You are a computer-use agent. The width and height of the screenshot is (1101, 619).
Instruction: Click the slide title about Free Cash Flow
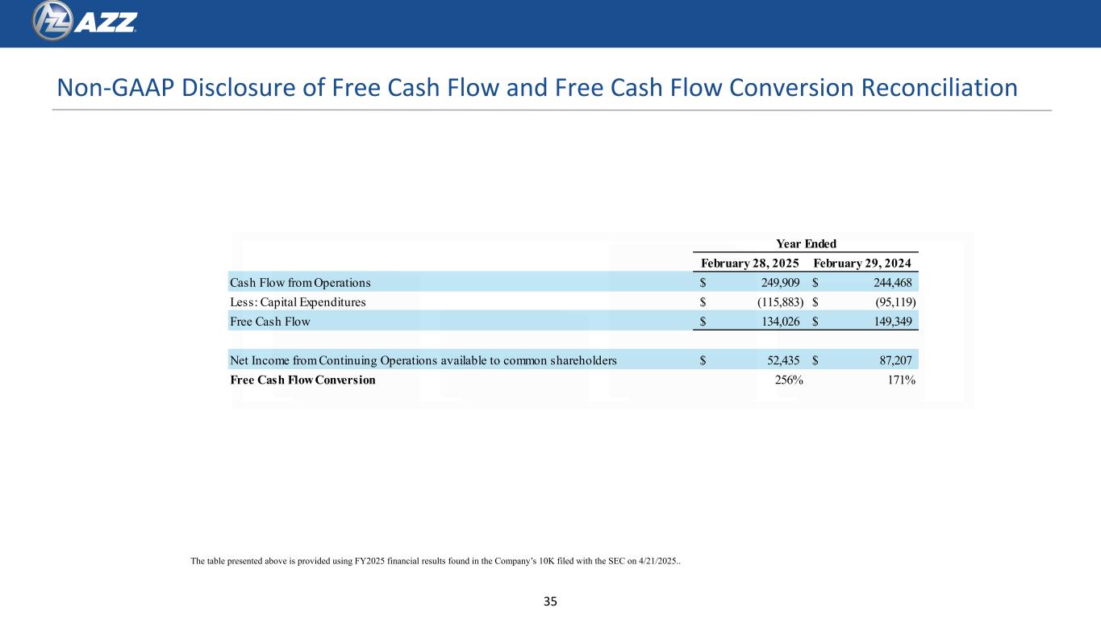(x=537, y=86)
